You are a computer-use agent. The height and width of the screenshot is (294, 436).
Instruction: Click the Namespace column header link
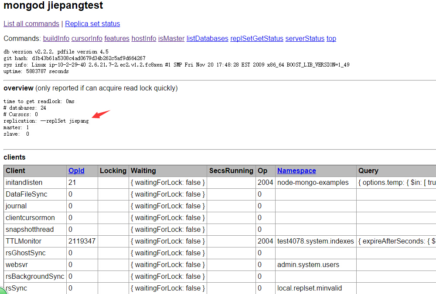coord(296,171)
